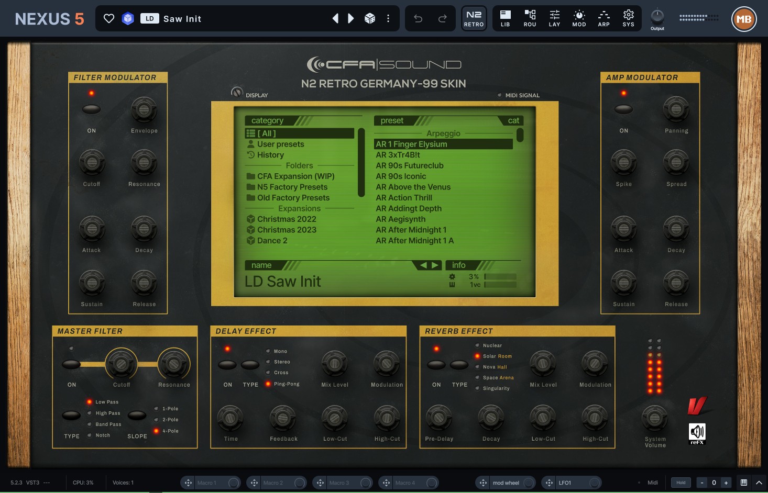768x493 pixels.
Task: Click the DISPLAY knob above the screen
Action: [237, 93]
